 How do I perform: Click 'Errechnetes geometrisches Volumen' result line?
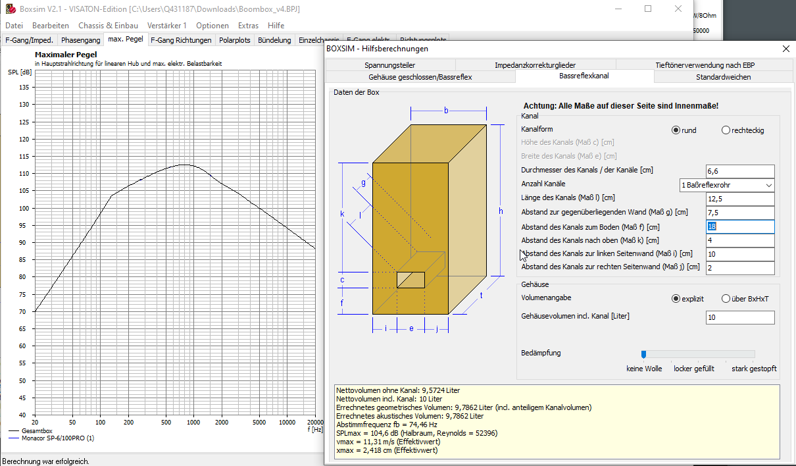[463, 407]
